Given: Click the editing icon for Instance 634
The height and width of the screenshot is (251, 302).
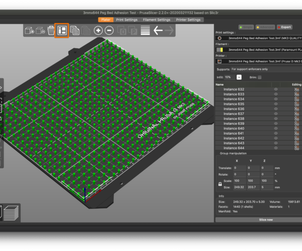Looking at the screenshot, I should point(296,99).
